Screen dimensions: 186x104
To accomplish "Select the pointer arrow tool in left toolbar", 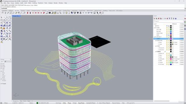I will (x=1, y=17).
